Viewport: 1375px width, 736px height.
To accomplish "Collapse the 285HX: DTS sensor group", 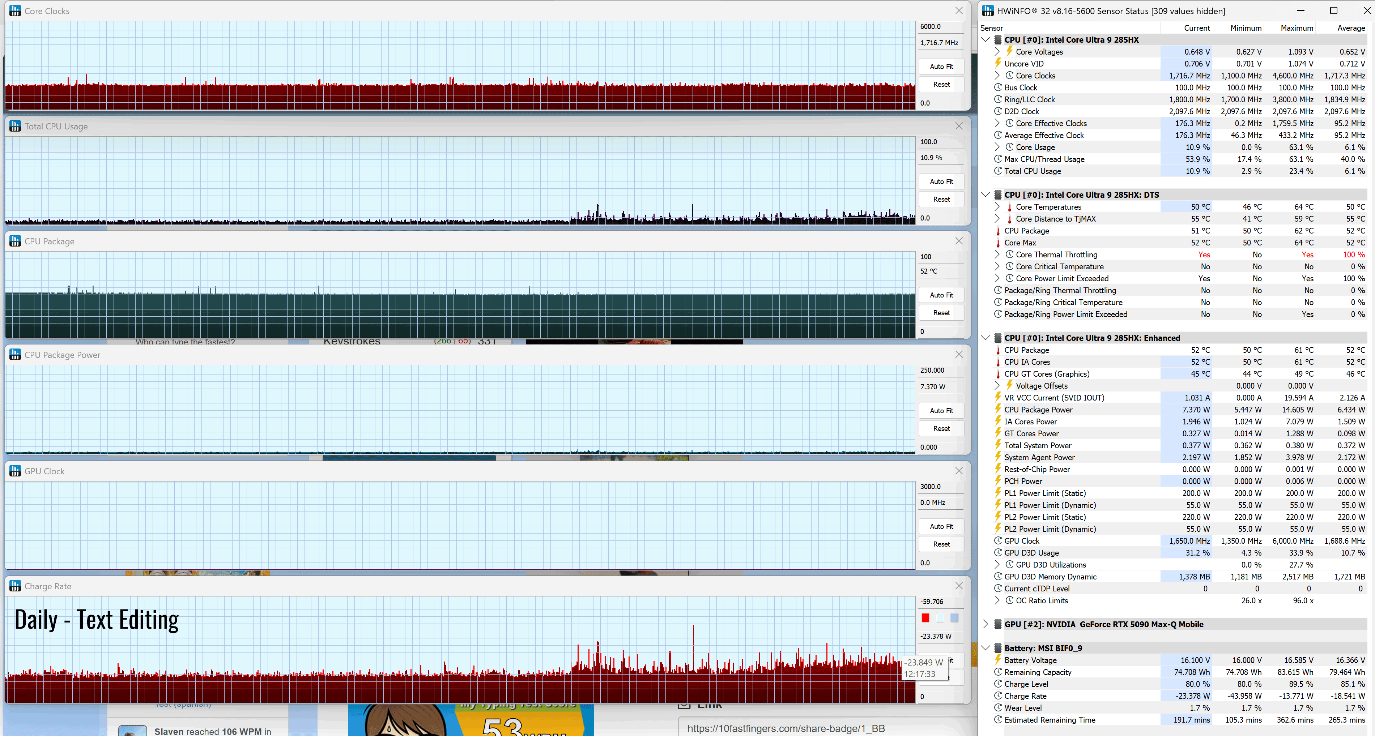I will point(986,195).
